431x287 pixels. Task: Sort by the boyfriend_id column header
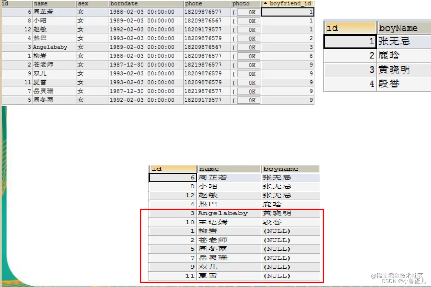(288, 4)
